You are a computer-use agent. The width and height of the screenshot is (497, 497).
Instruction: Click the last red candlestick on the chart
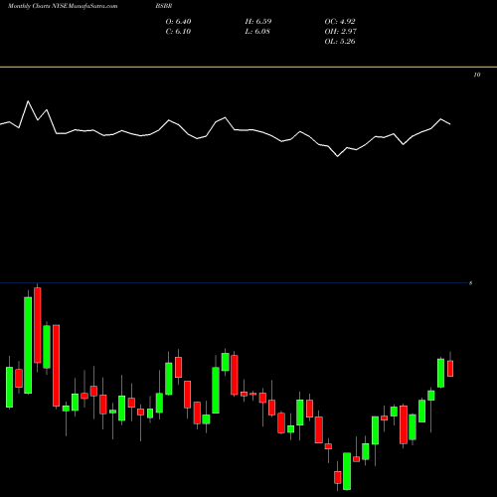pos(450,369)
